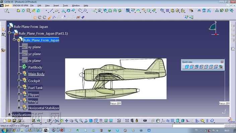Image resolution: width=236 pixels, height=133 pixels.
Task: Open the ENOVIA V5 VPM menu
Action: 20,6
